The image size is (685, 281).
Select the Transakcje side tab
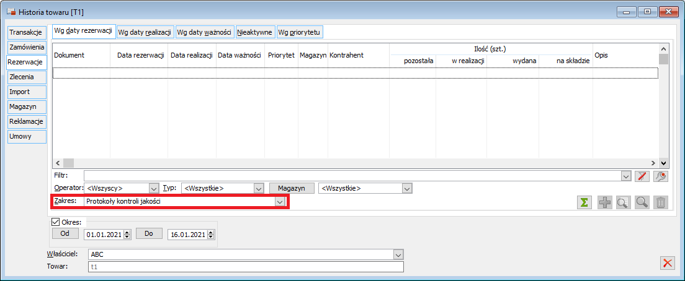point(26,32)
